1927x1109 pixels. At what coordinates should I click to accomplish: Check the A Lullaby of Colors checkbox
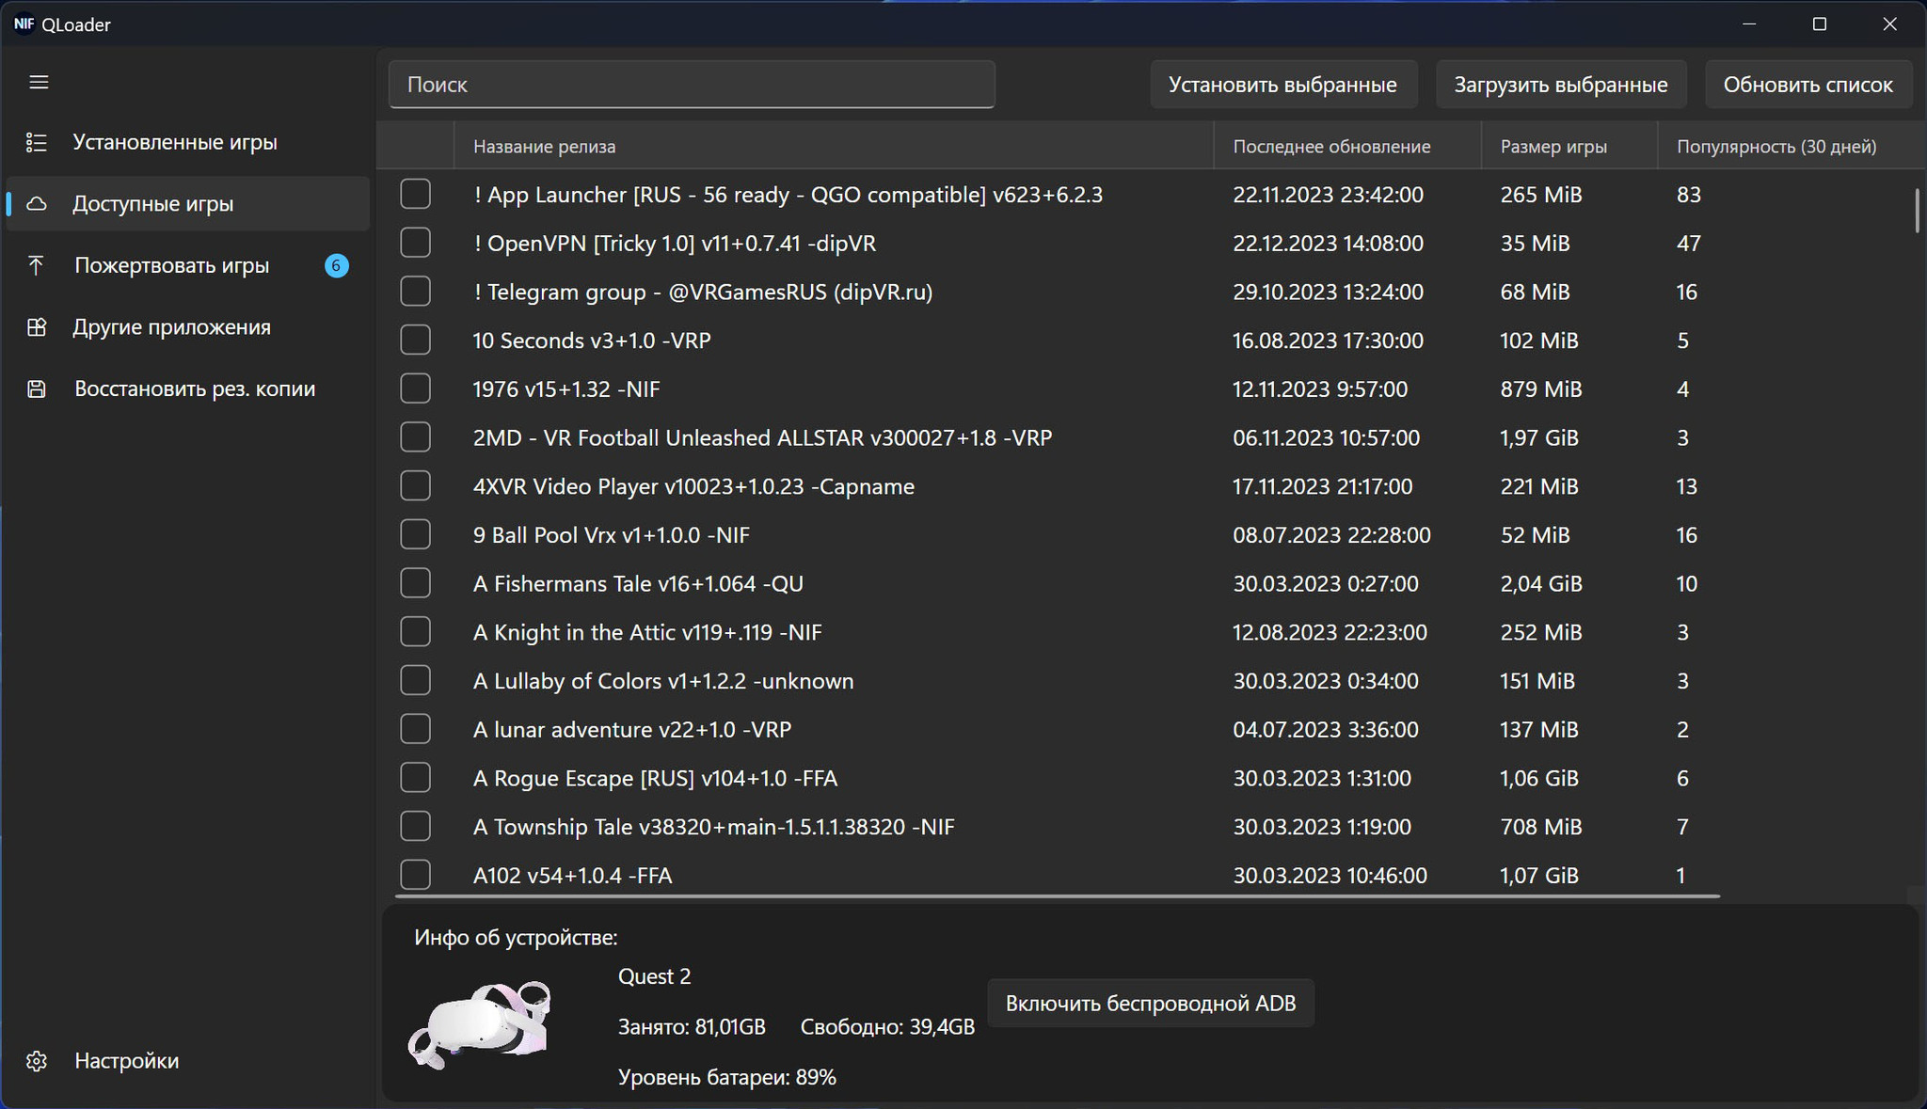[415, 681]
